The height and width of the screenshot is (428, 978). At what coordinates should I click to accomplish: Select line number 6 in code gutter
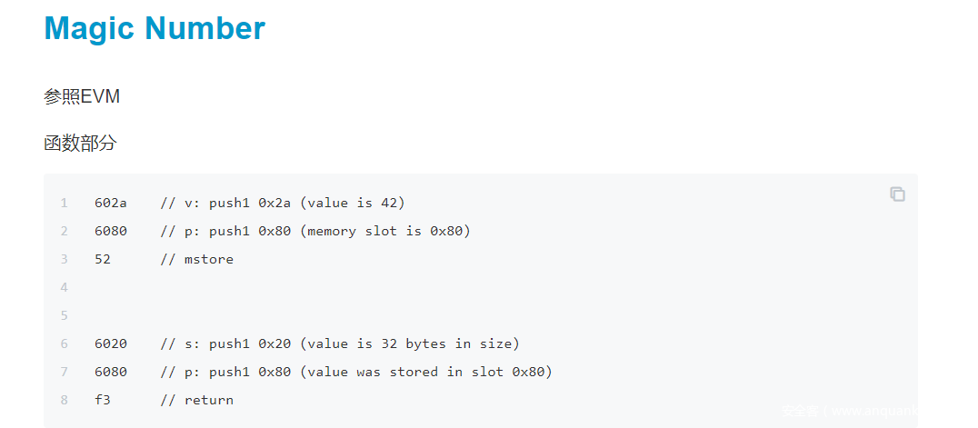[65, 343]
